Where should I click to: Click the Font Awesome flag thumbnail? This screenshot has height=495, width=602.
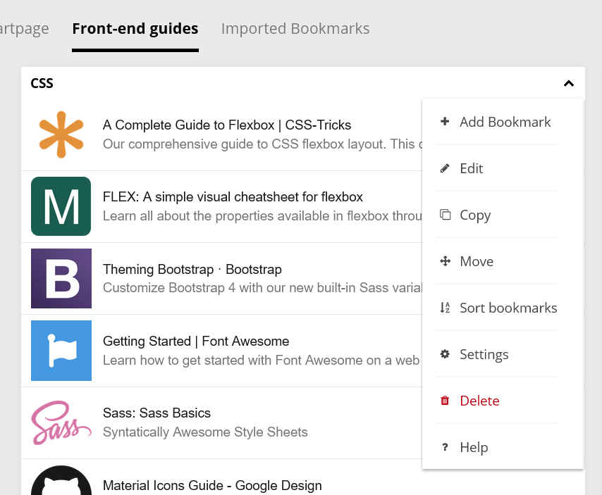61,350
